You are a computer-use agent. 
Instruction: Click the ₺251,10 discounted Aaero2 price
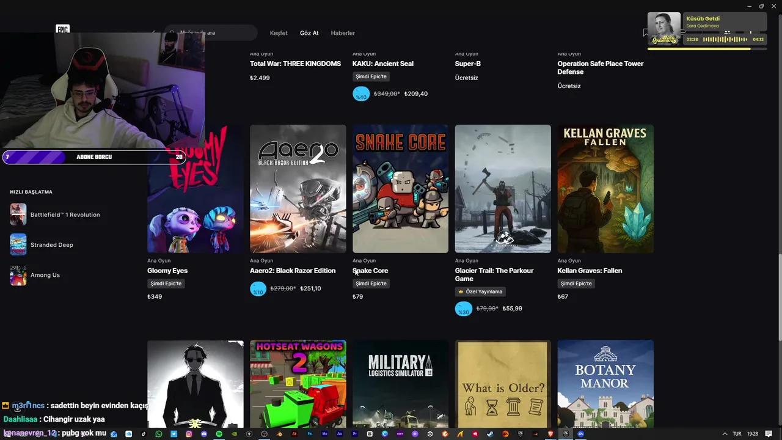point(310,288)
